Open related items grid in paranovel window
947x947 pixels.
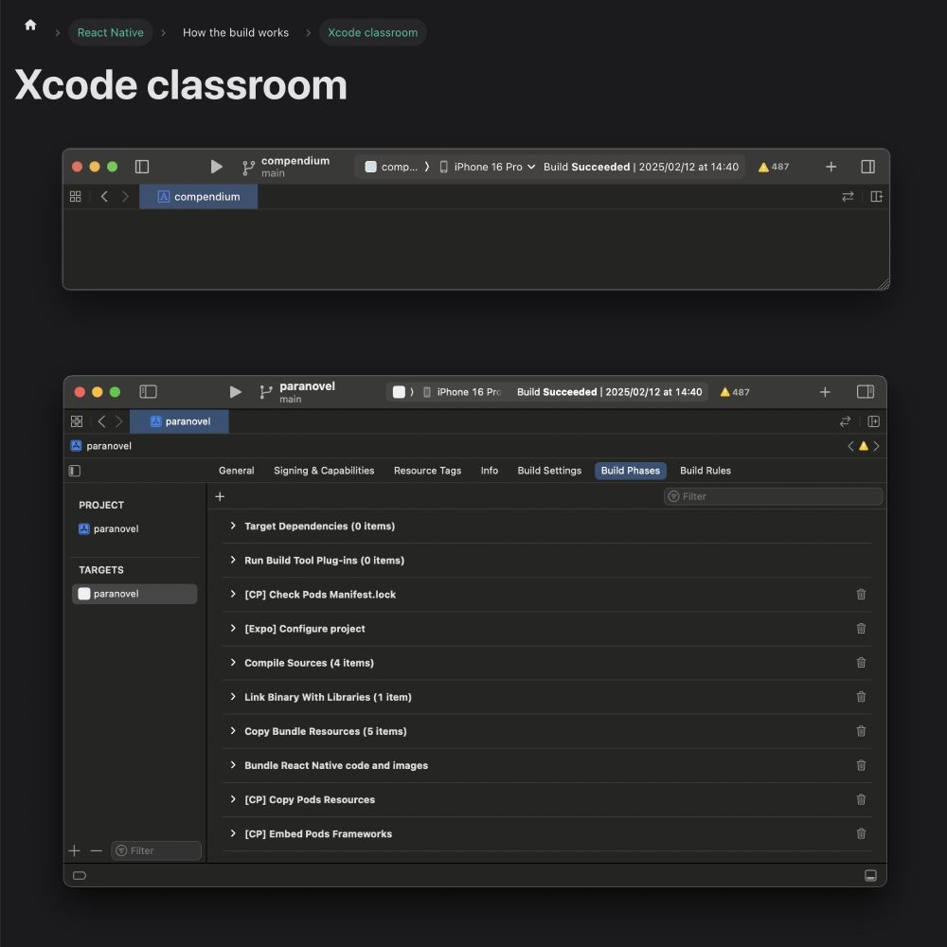(x=77, y=421)
